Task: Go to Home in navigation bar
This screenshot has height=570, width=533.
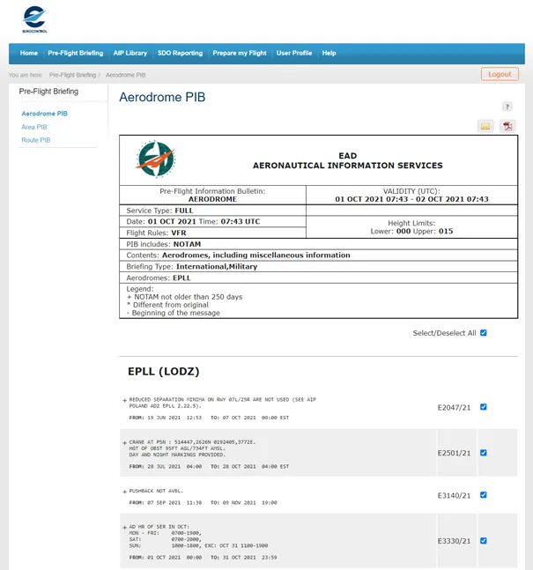Action: (x=29, y=53)
